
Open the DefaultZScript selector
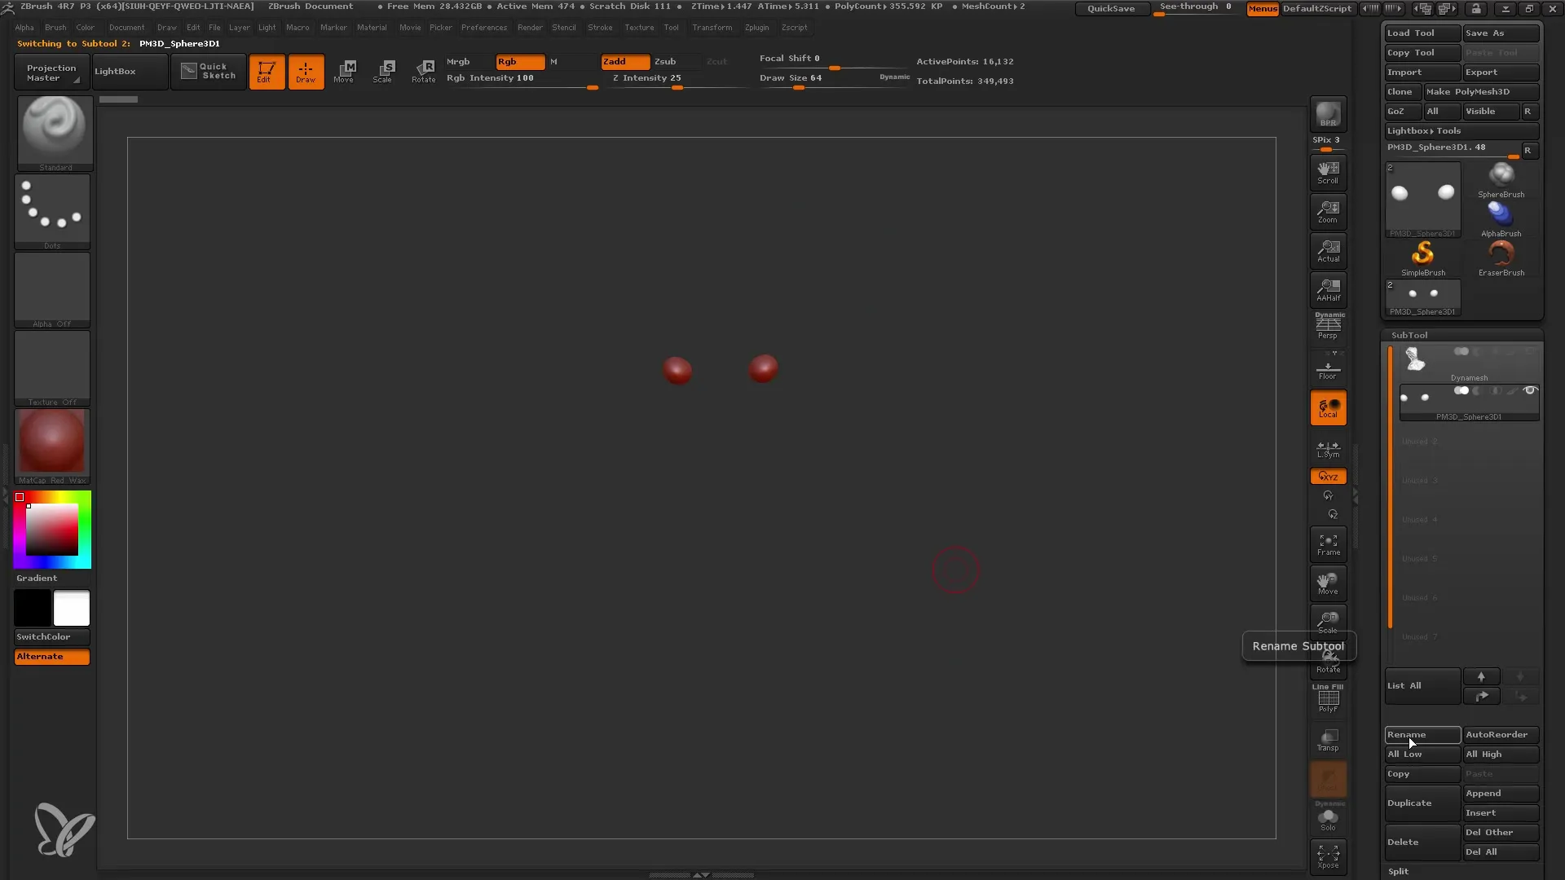(1317, 9)
